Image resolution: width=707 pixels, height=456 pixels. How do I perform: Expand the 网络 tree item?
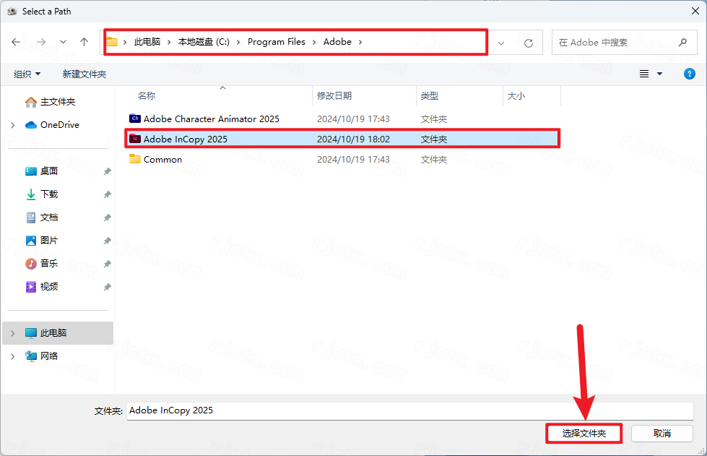point(12,356)
